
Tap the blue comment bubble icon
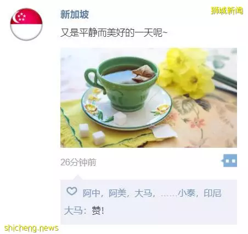tap(229, 160)
